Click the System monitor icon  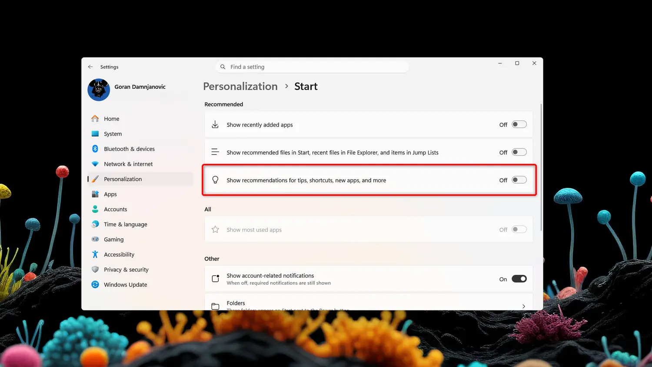95,134
